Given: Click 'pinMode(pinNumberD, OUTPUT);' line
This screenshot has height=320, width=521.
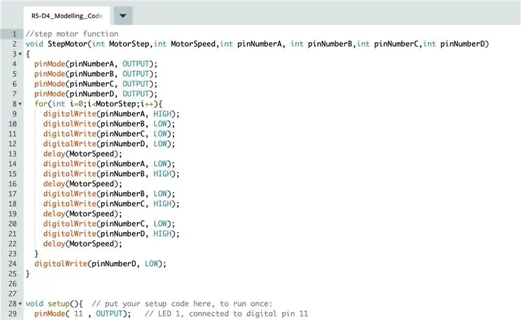Looking at the screenshot, I should coord(96,94).
